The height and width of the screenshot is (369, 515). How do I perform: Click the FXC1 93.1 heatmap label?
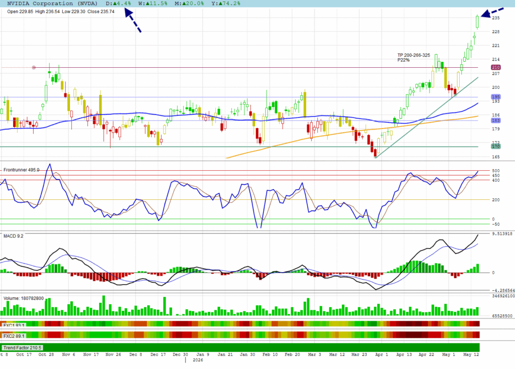click(x=14, y=325)
